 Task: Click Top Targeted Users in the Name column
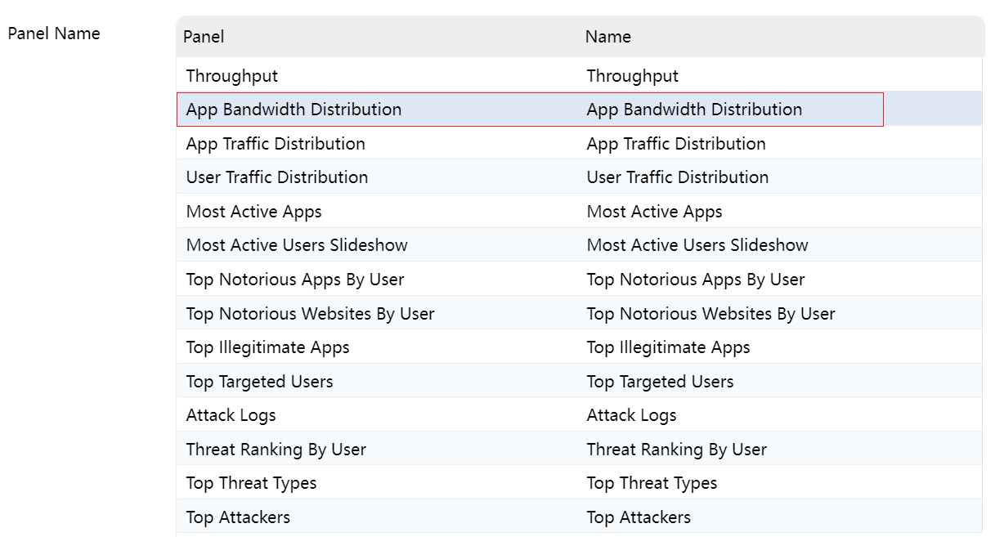click(660, 382)
